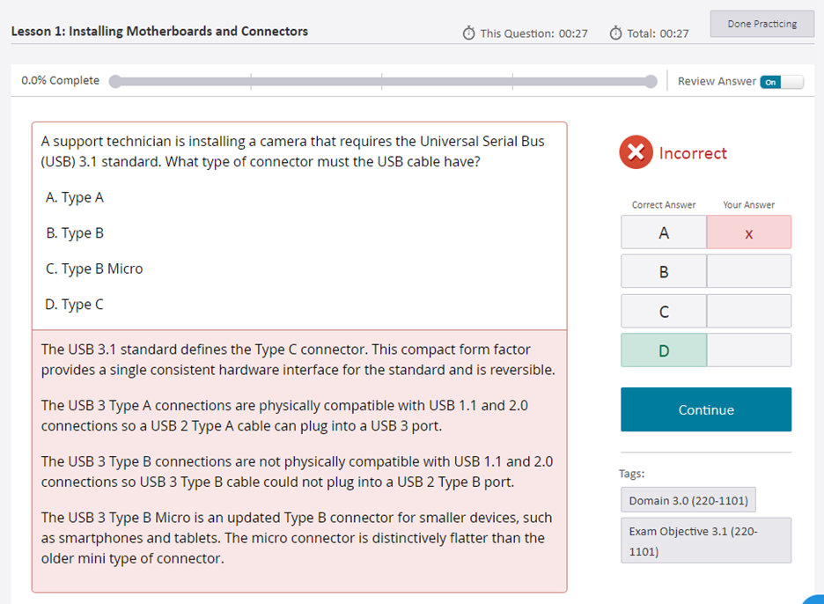Click the Correct Answer C cell
Image resolution: width=824 pixels, height=604 pixels.
[664, 311]
